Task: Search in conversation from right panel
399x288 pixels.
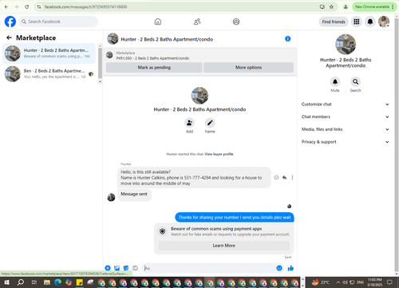Action: tap(356, 82)
